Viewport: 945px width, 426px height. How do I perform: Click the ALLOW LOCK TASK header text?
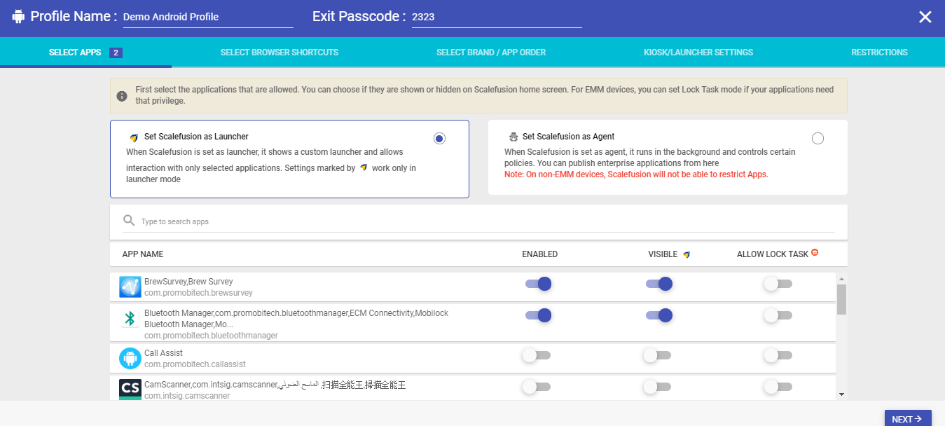pyautogui.click(x=773, y=254)
